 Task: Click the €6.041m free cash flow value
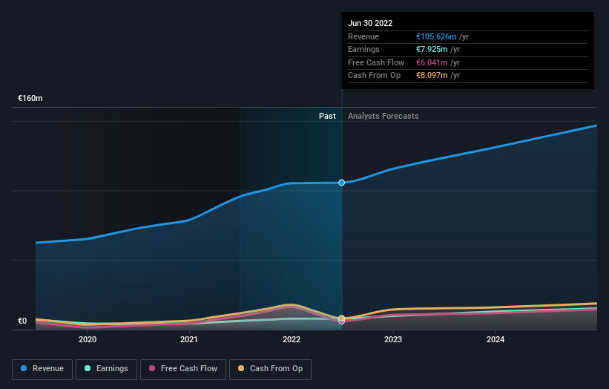coord(432,62)
